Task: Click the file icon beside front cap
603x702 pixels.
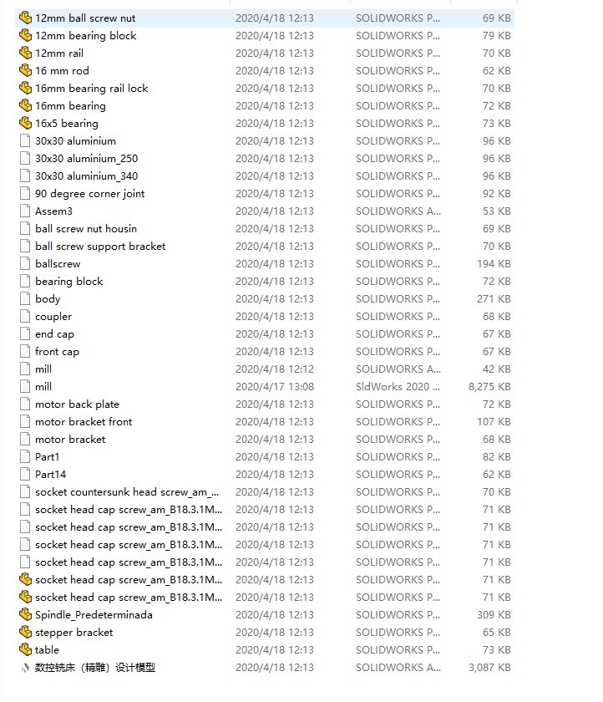Action: (x=26, y=352)
